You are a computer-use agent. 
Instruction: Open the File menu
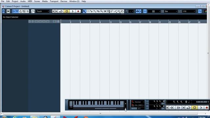pos(3,1)
